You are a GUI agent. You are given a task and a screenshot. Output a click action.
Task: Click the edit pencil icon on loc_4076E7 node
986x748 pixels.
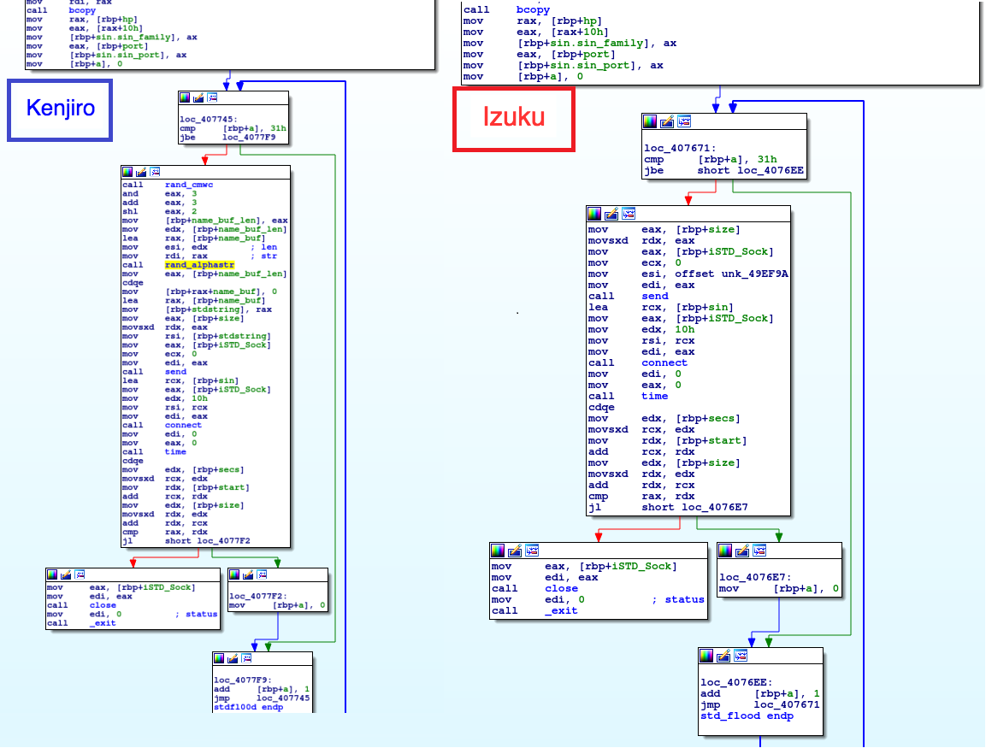tap(741, 550)
